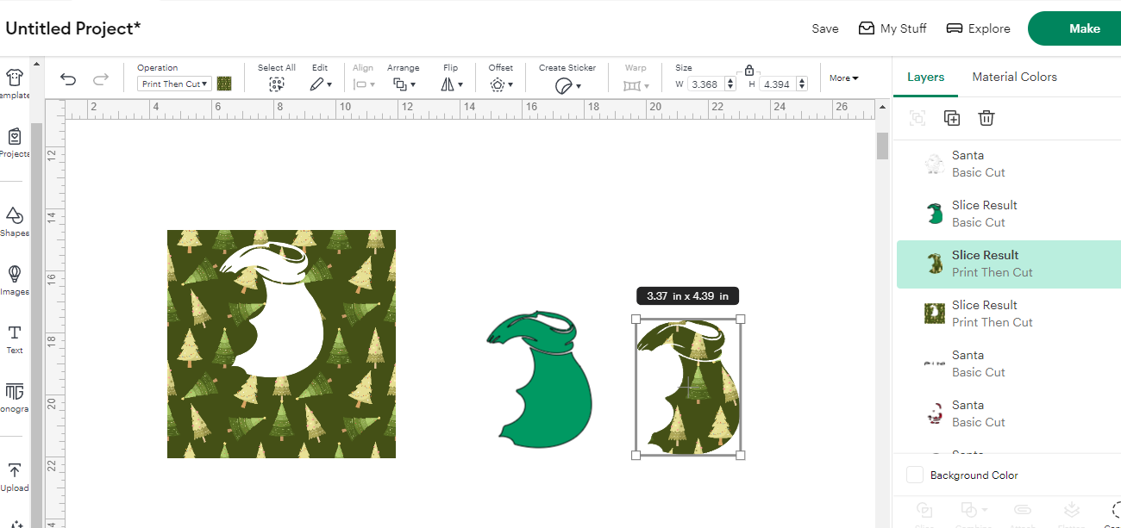Open the Images library icon

(x=15, y=279)
